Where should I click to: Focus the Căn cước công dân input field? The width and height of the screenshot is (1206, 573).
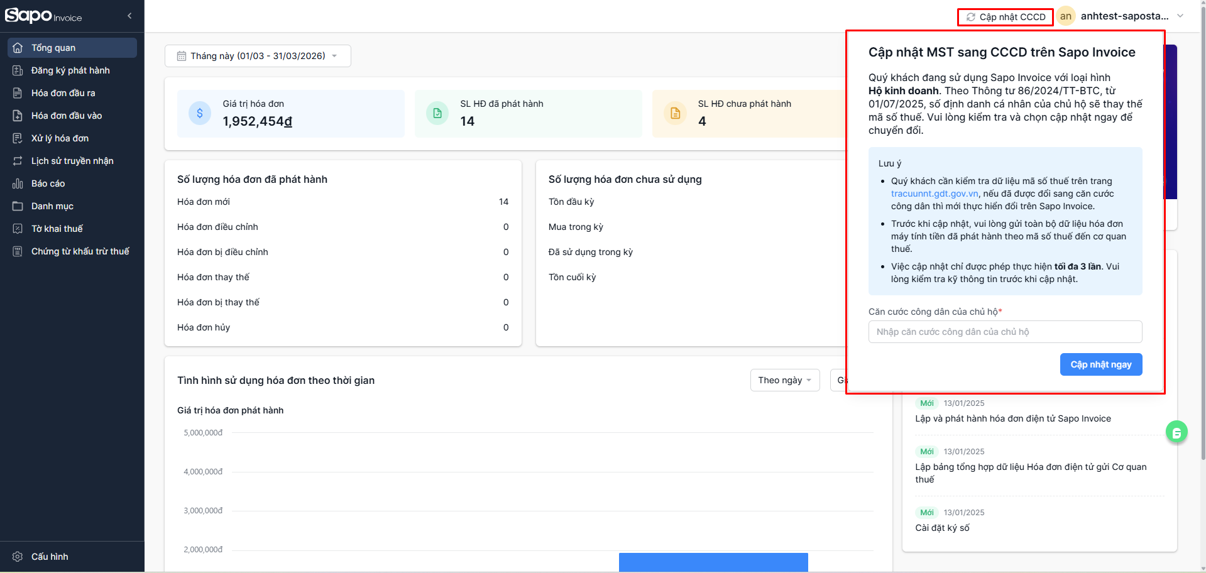(x=1005, y=332)
